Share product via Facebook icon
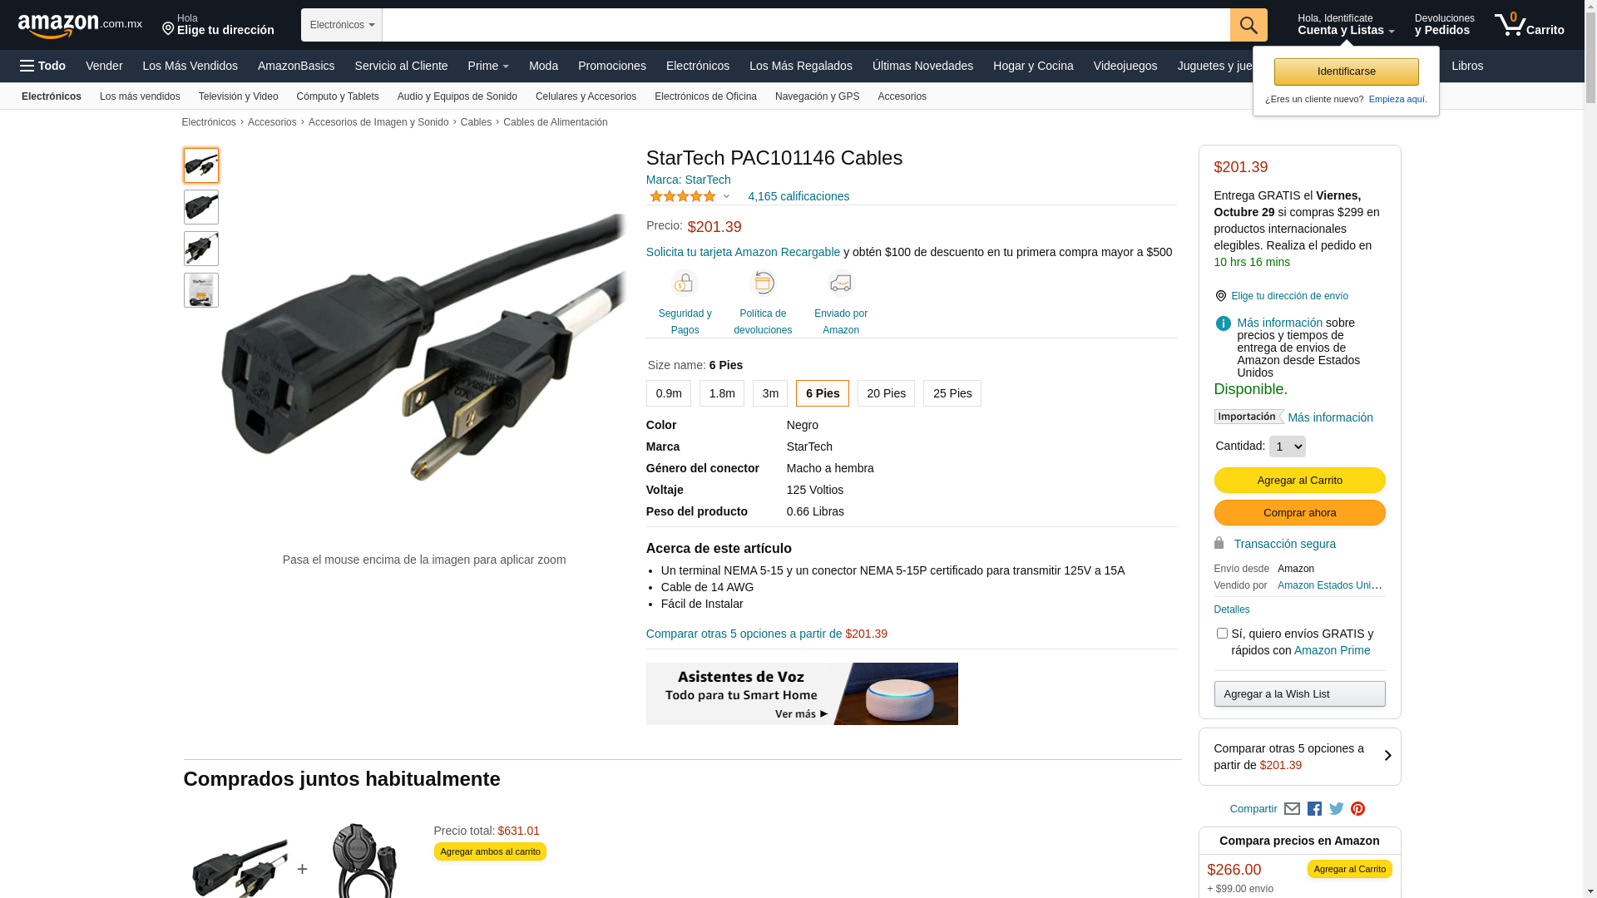Image resolution: width=1597 pixels, height=898 pixels. (1314, 809)
